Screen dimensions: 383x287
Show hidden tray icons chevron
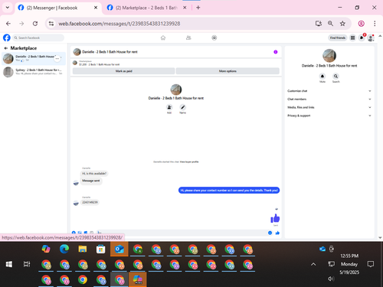(313, 264)
